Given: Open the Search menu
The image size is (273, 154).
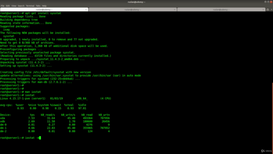Looking at the screenshot, I should (x=21, y=6).
